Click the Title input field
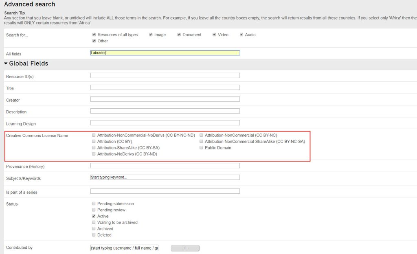417x254 pixels. coord(165,88)
